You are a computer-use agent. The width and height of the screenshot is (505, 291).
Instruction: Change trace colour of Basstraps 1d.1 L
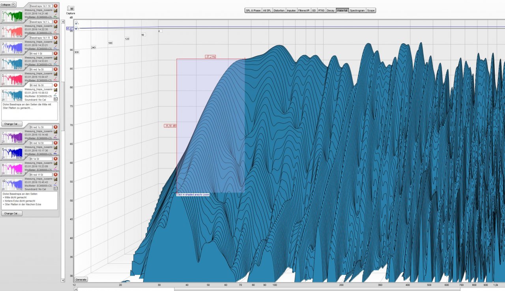pos(56,31)
